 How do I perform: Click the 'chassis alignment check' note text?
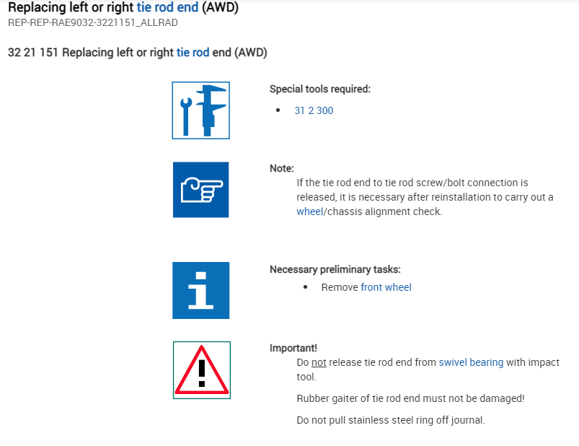pyautogui.click(x=382, y=211)
